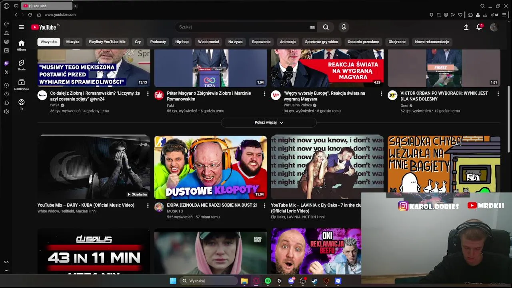Play the Sąsiadka chyba wezwała bagiety thumbnail
Image resolution: width=512 pixels, height=288 pixels.
point(444,164)
